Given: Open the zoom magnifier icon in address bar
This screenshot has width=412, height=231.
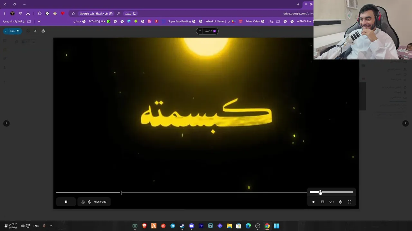Looking at the screenshot, I should (119, 13).
